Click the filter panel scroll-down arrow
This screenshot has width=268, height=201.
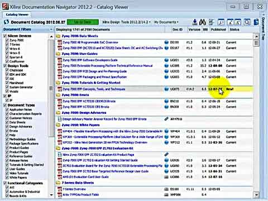(51, 195)
